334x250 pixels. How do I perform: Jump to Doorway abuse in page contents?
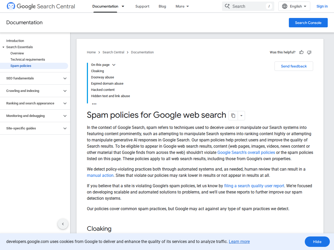tap(103, 77)
